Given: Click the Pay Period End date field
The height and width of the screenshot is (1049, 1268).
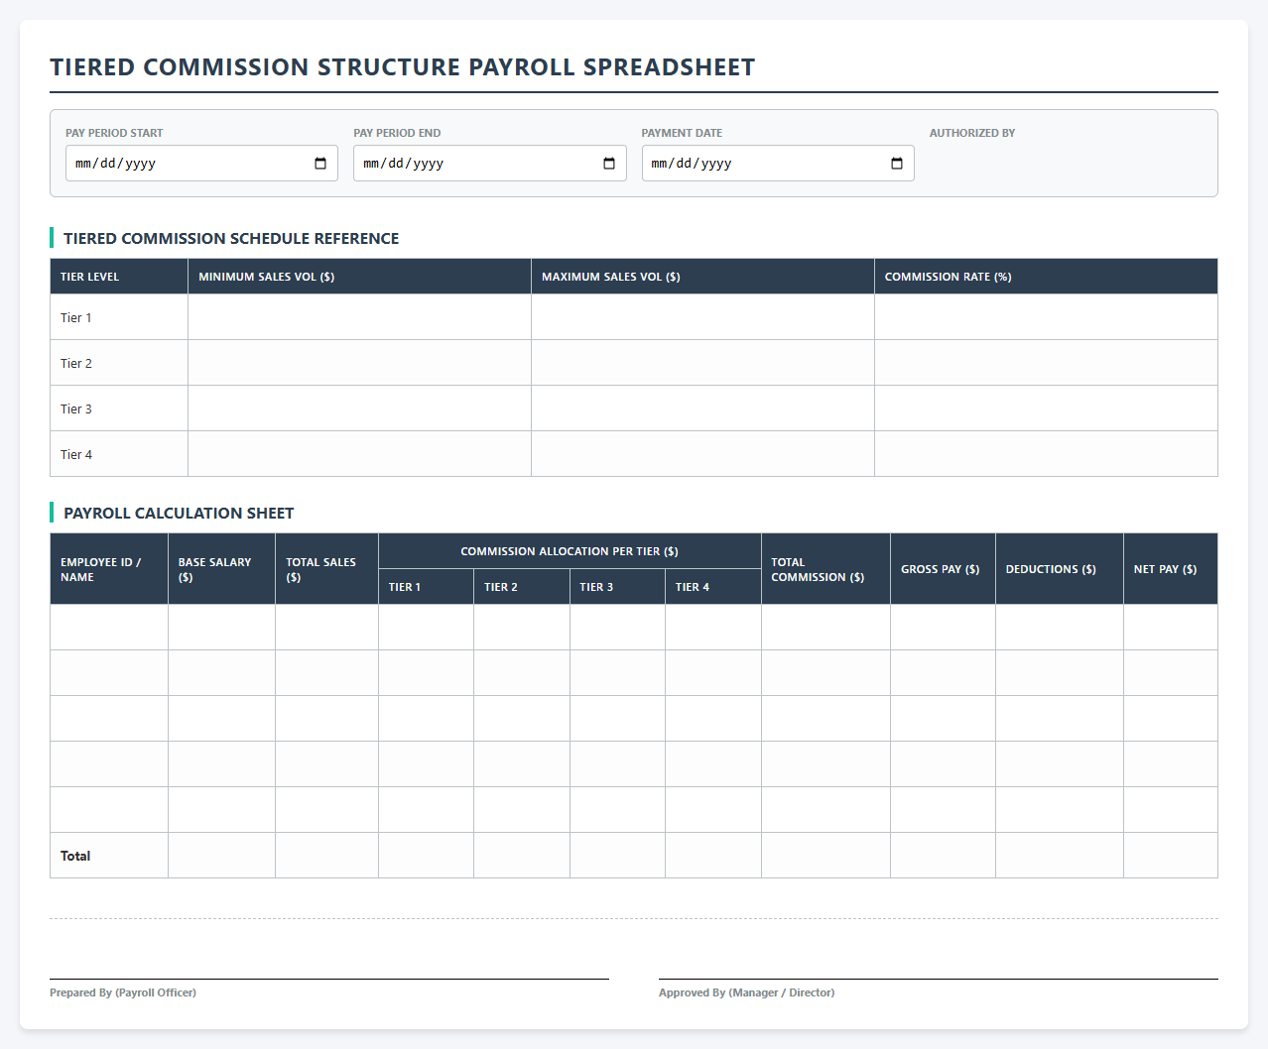Looking at the screenshot, I should [490, 164].
